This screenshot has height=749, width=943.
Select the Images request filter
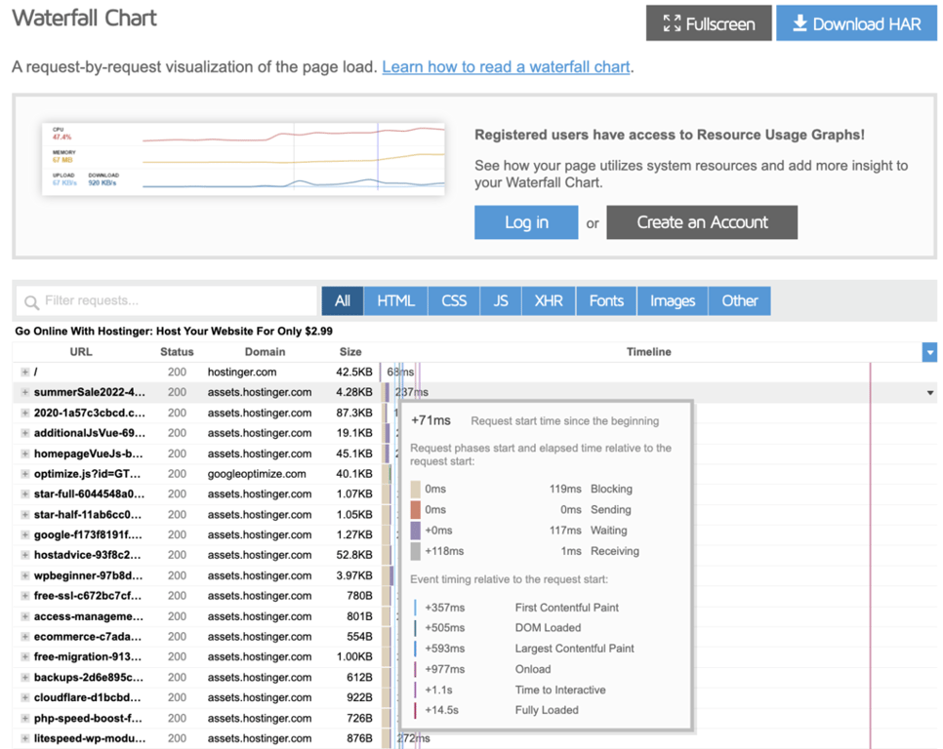672,300
